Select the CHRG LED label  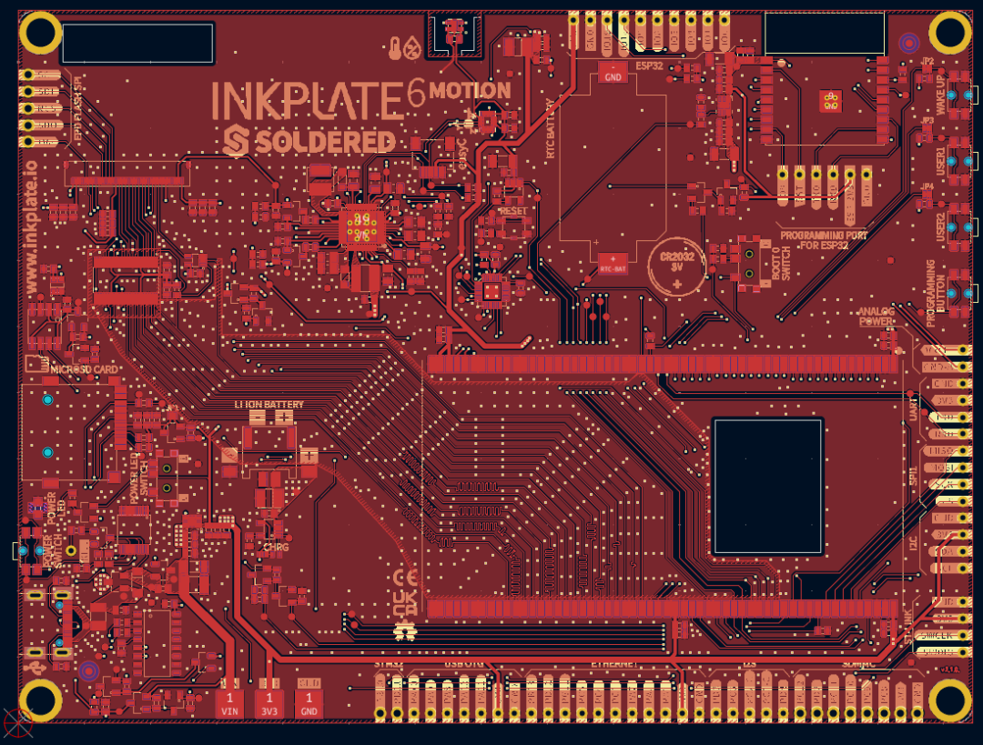point(276,548)
